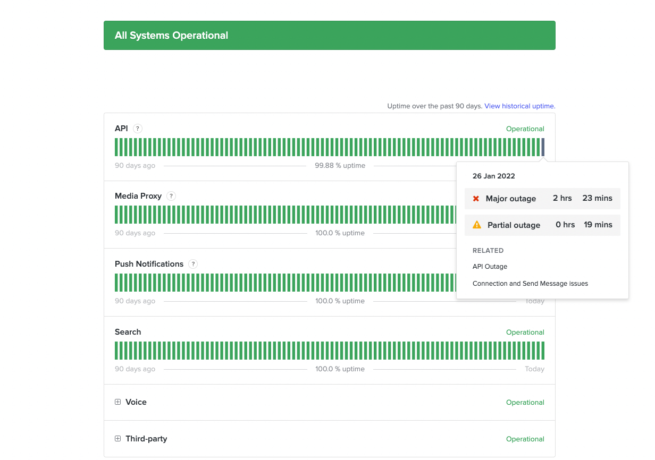The height and width of the screenshot is (460, 655).
Task: Click the Third-party Operational status text
Action: pos(525,439)
